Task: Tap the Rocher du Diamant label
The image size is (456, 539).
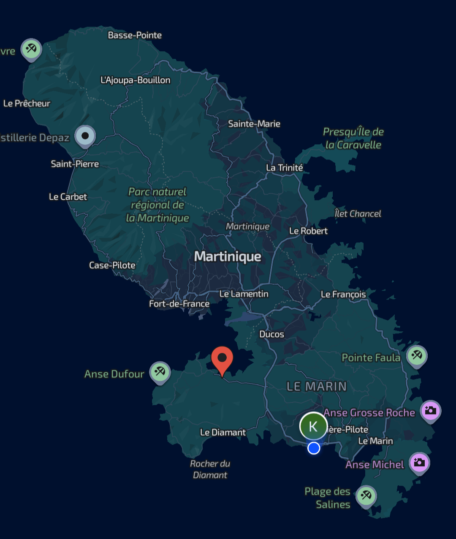Action: pos(210,469)
